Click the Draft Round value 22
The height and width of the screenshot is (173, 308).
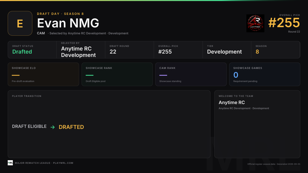point(113,52)
